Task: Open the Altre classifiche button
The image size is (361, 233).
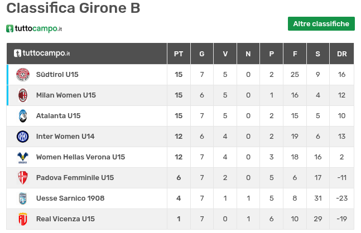Action: coord(321,24)
